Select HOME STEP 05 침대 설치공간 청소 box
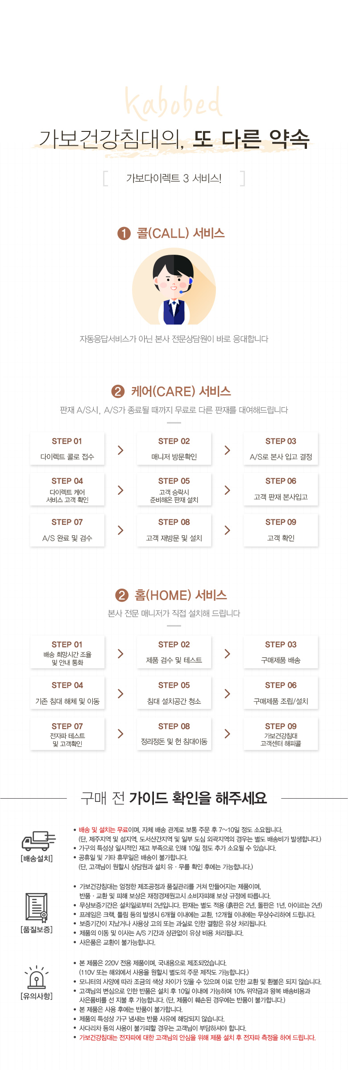The width and height of the screenshot is (348, 1070). pos(174,693)
